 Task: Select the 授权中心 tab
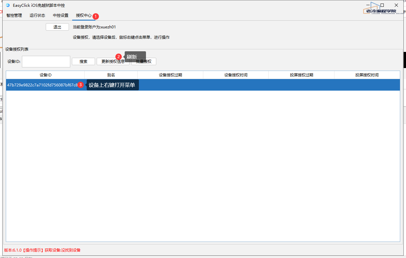click(84, 15)
